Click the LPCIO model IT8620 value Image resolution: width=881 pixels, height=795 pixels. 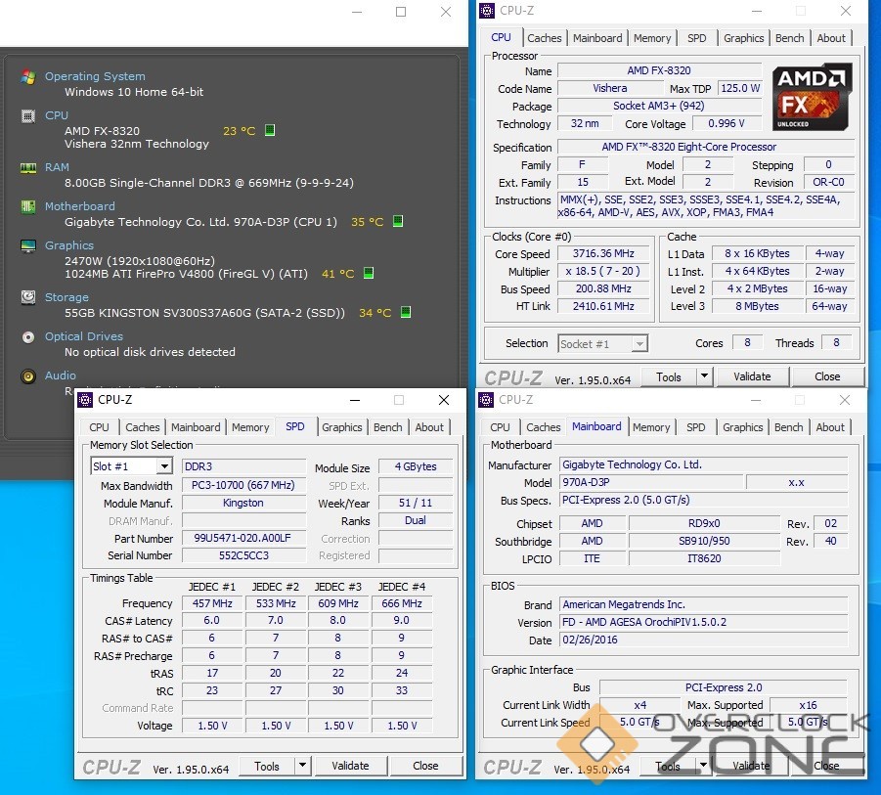pyautogui.click(x=704, y=558)
